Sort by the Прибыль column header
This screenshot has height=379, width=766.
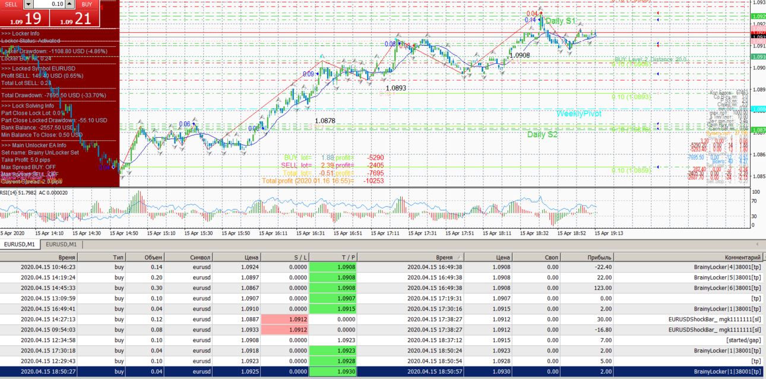click(x=587, y=257)
